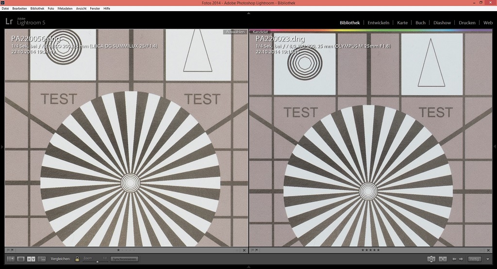Switch to Grid view icon
Image resolution: width=497 pixels, height=269 pixels.
click(11, 259)
